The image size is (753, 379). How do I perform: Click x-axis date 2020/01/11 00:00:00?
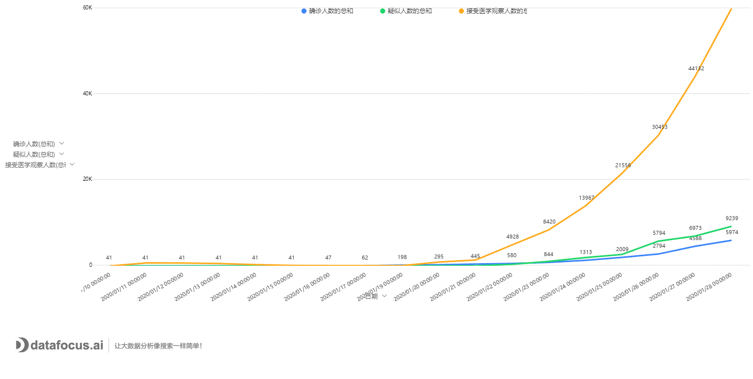pos(124,286)
